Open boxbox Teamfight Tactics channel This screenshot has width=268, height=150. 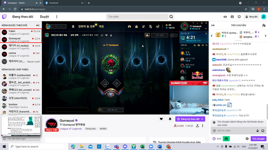[21, 105]
